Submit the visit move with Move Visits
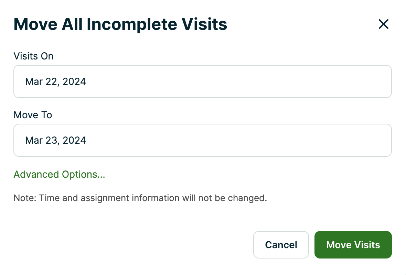Viewport: 406px width, 275px height. [x=353, y=245]
